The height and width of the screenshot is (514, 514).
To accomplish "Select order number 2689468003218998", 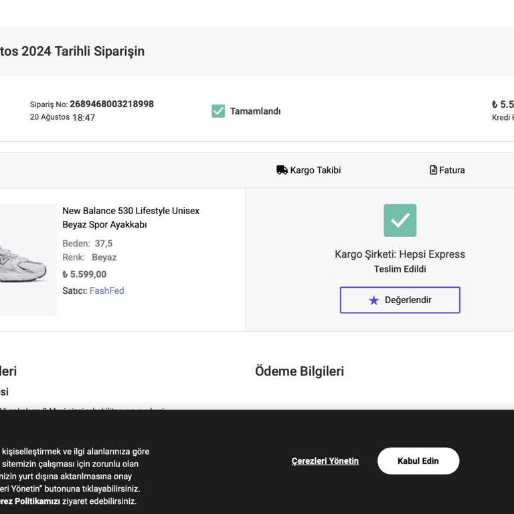I will pos(112,104).
